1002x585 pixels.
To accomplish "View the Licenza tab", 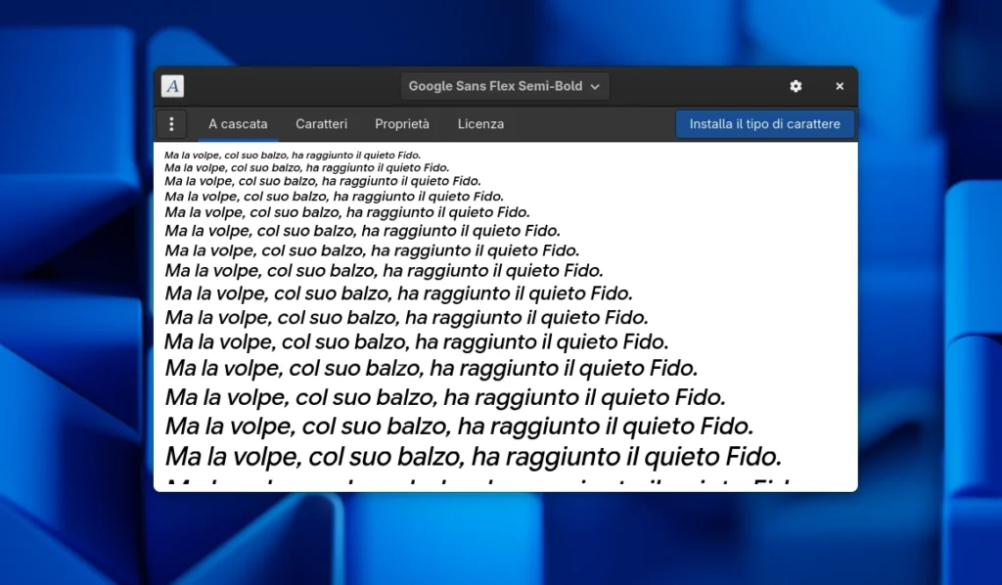I will point(480,124).
